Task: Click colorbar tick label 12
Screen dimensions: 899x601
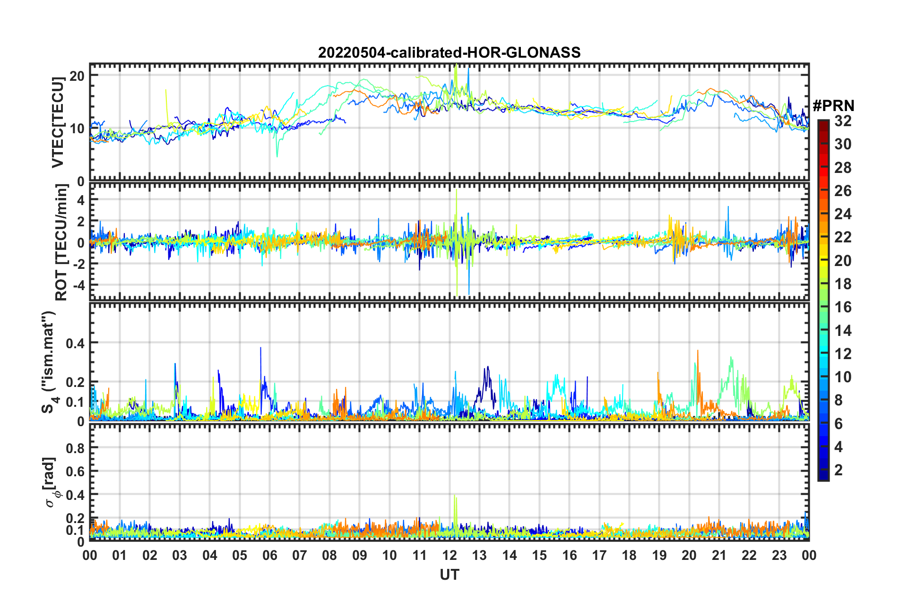Action: click(x=843, y=354)
